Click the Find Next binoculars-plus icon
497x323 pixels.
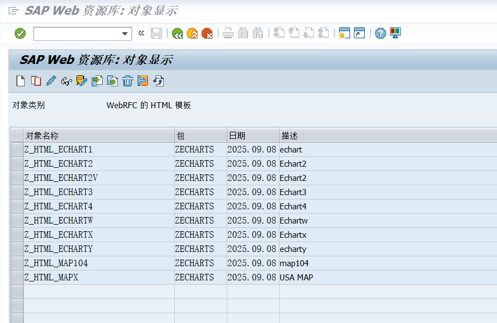coord(258,33)
